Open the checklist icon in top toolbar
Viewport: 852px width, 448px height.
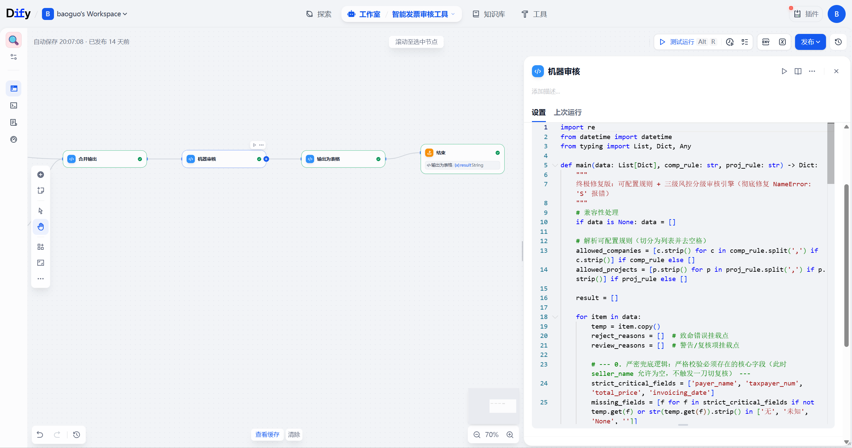tap(745, 42)
